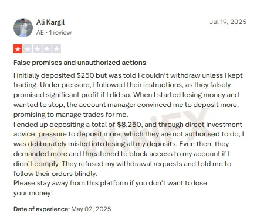Click 'promising to manage trades for me.' line
This screenshot has width=257, height=217.
tap(71, 115)
